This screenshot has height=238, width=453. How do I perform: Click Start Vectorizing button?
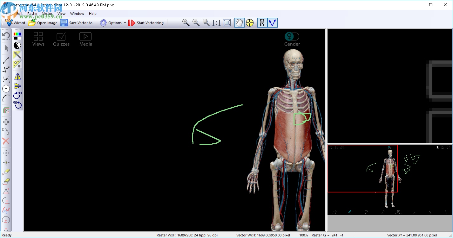pos(146,23)
